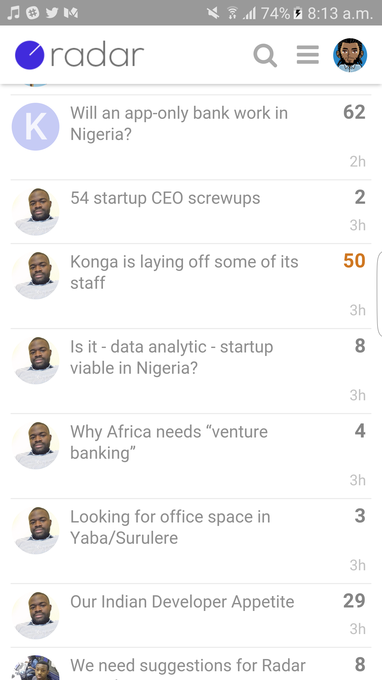Viewport: 382px width, 680px height.
Task: Open Twitter notification in status bar
Action: tap(52, 13)
